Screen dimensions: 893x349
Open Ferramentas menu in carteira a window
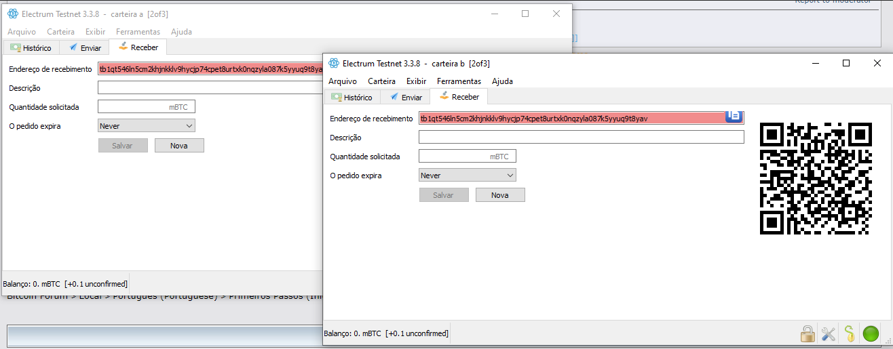tap(138, 32)
